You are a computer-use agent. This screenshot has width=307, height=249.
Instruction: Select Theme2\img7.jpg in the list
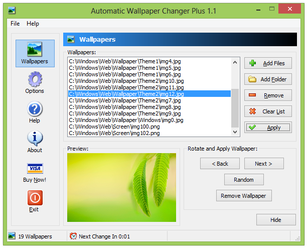point(149,100)
